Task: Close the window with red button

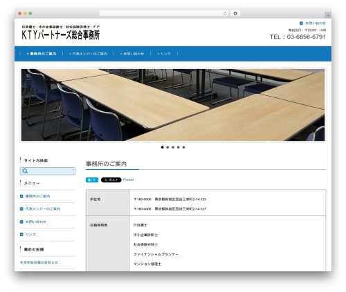Action: click(x=20, y=13)
